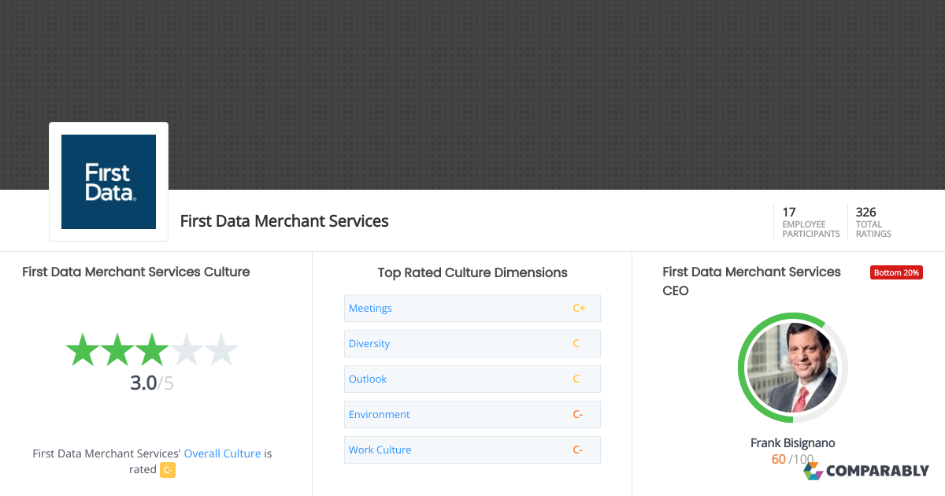Open the Meetings culture dimension link

[x=370, y=308]
